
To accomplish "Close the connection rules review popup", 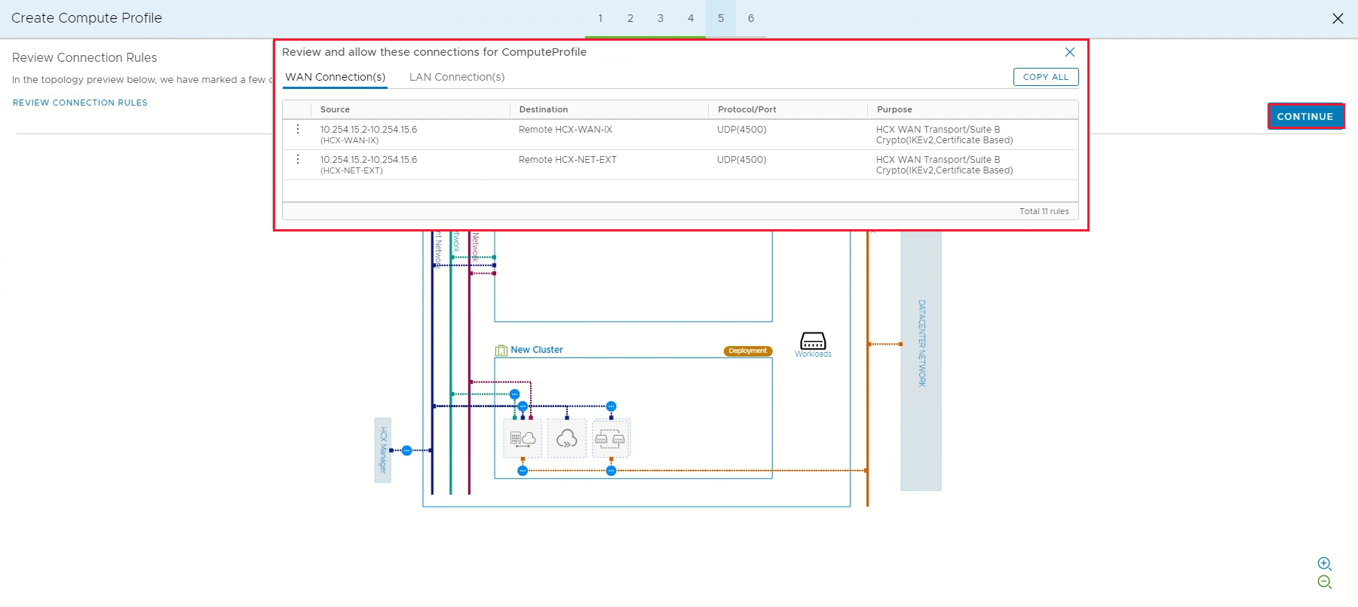I will pyautogui.click(x=1069, y=52).
